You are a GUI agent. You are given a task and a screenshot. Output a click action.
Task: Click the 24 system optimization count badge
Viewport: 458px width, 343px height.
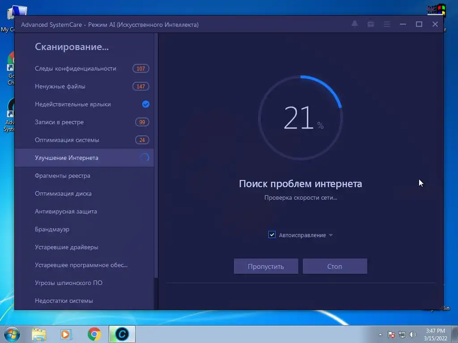click(142, 140)
